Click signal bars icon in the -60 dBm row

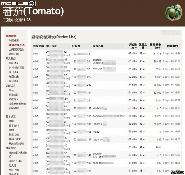(144, 155)
